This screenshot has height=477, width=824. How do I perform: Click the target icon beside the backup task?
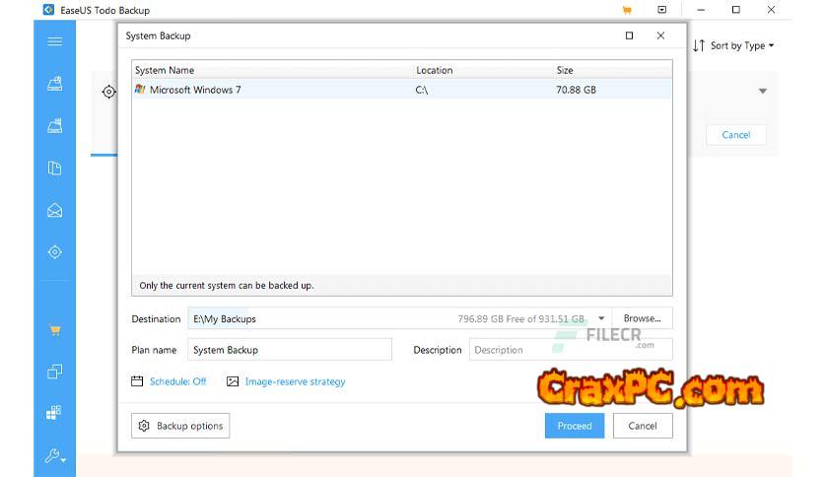pos(108,92)
